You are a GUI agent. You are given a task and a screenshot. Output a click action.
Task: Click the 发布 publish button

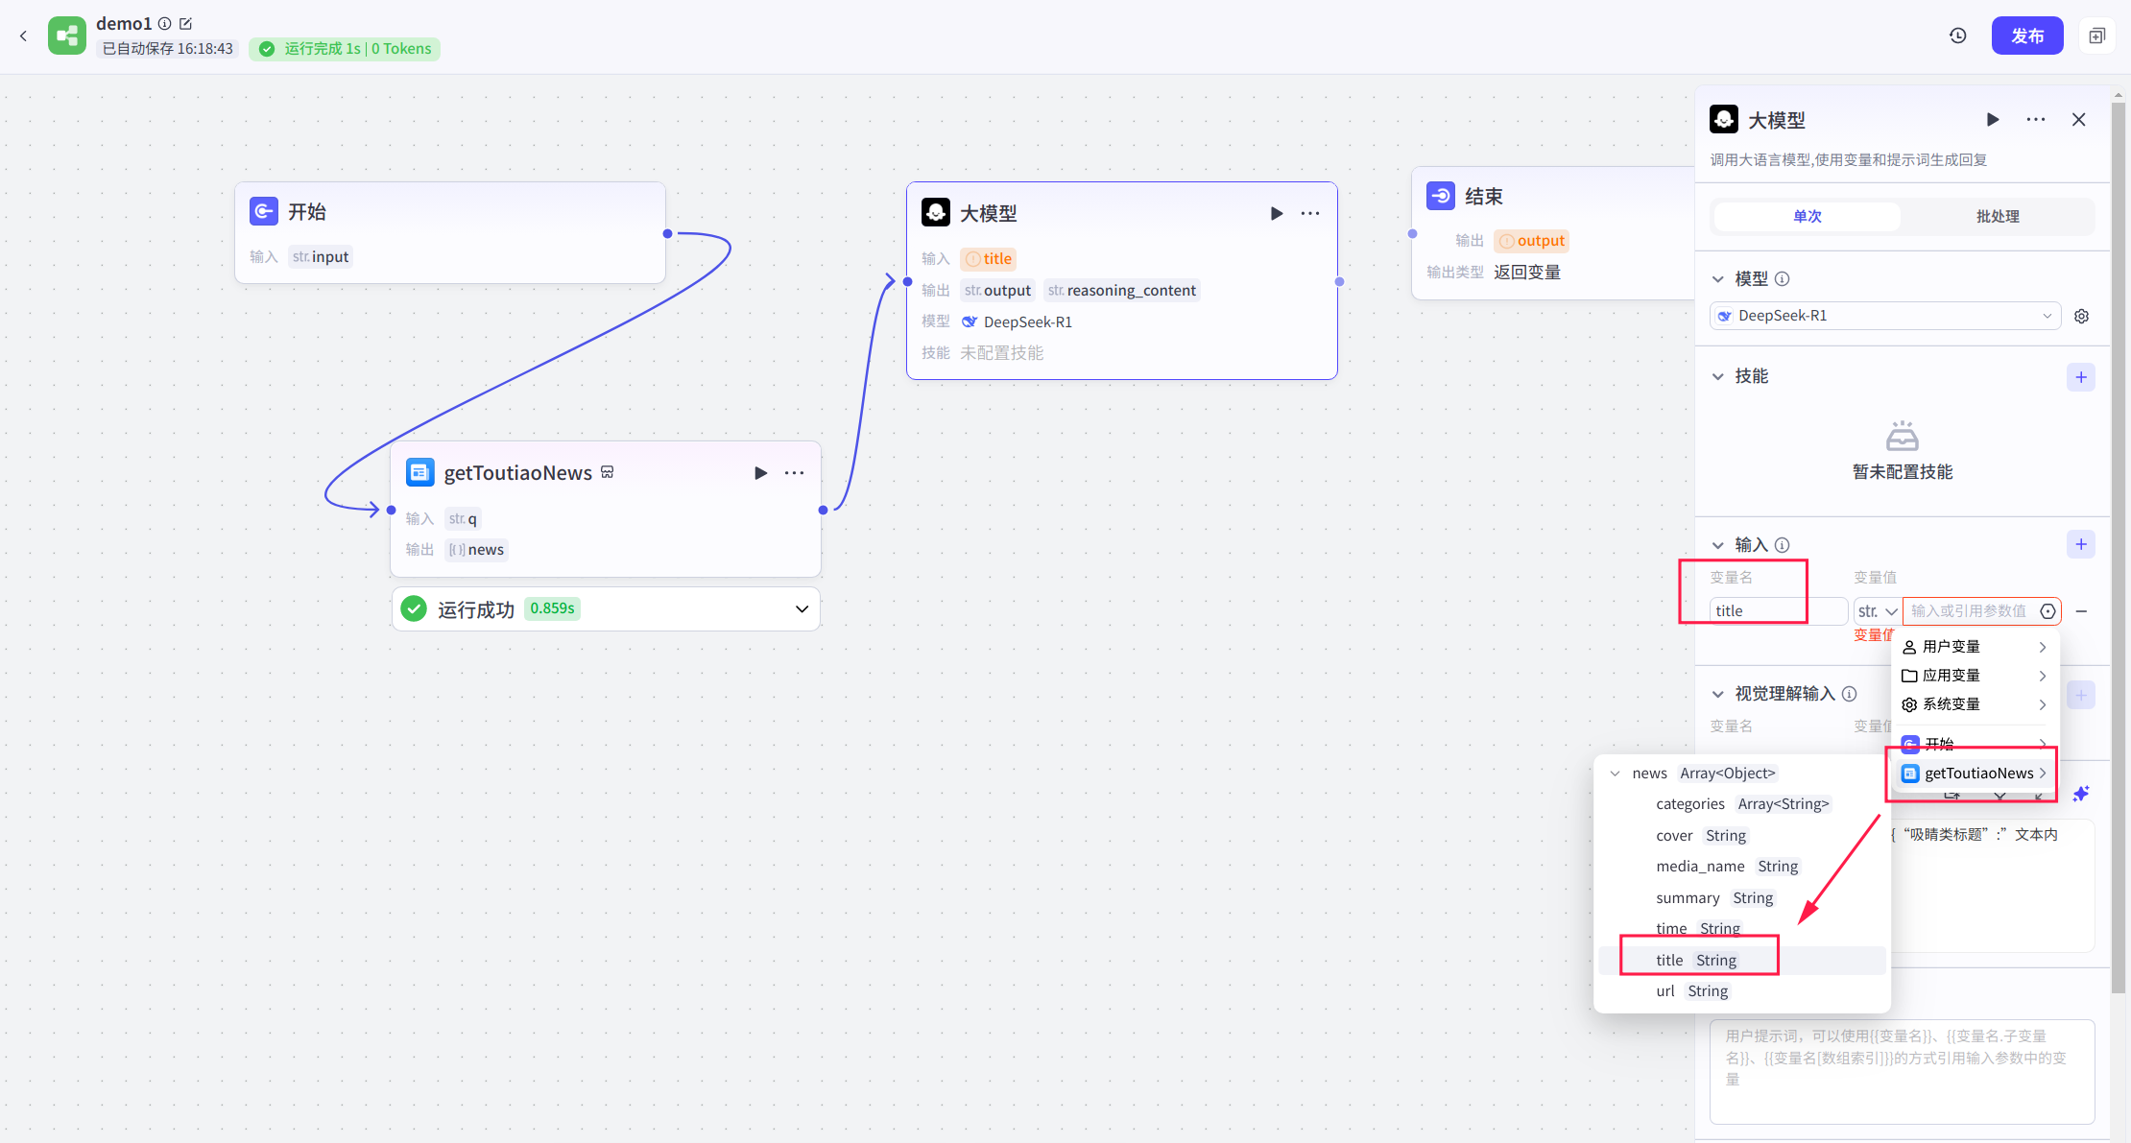click(2026, 36)
